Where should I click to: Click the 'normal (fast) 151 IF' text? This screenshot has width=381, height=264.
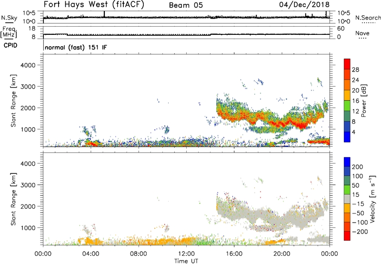(x=76, y=47)
